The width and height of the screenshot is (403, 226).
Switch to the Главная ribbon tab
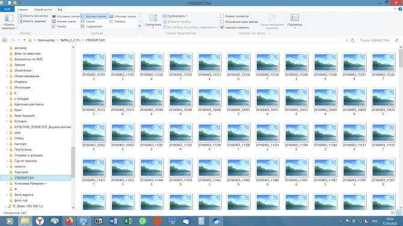pos(22,10)
